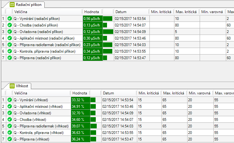Select row number 7 in humidity table
Viewport: 234px width, 143px height.
pyautogui.click(x=3, y=139)
